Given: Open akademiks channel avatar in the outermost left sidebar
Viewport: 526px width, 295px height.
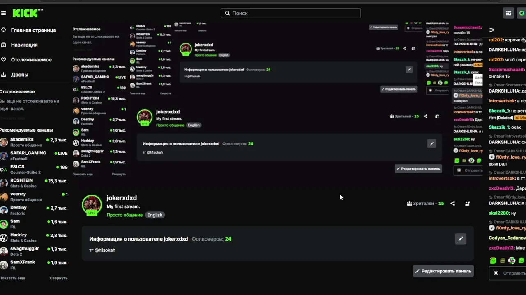Looking at the screenshot, I should click(4, 142).
